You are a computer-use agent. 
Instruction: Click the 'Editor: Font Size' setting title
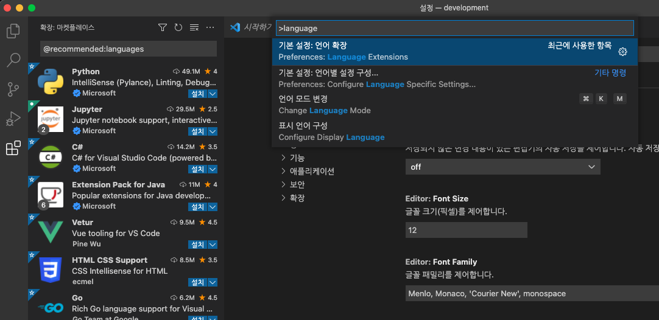pyautogui.click(x=437, y=199)
